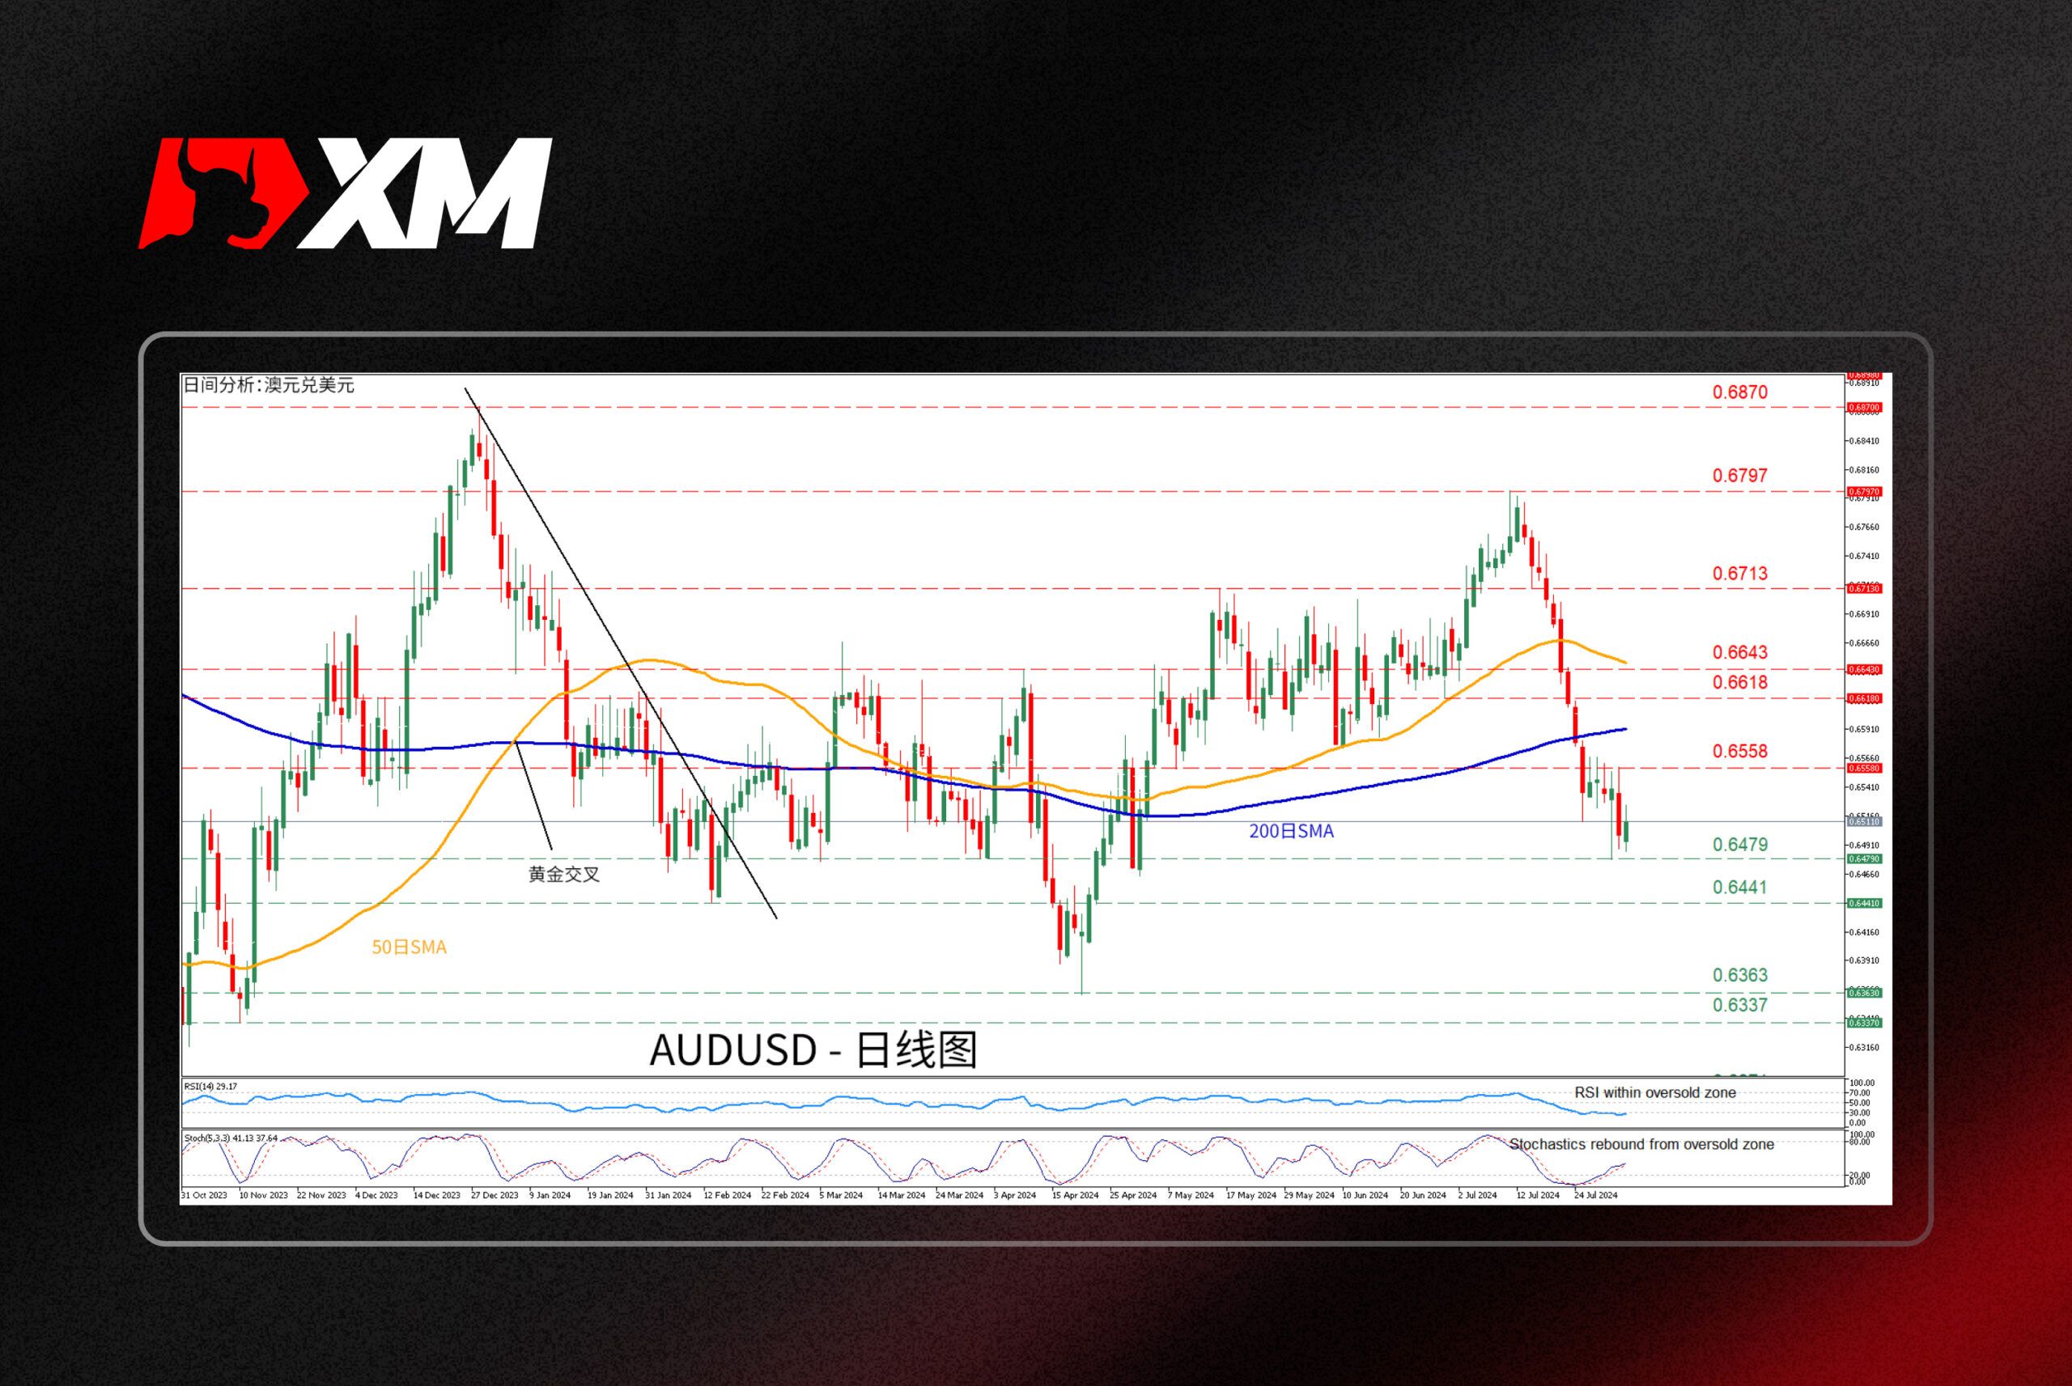Click the large red 0.6797 resistance label
The width and height of the screenshot is (2072, 1386).
(1740, 476)
